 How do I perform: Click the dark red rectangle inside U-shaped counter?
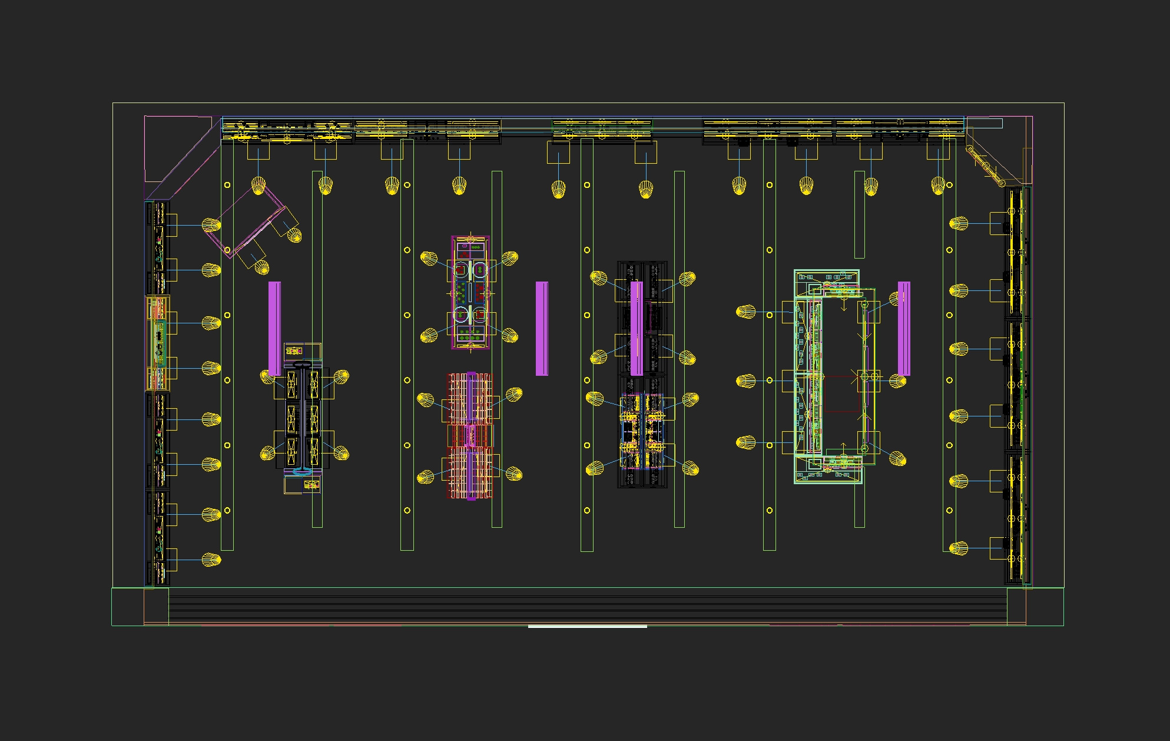[x=842, y=393]
